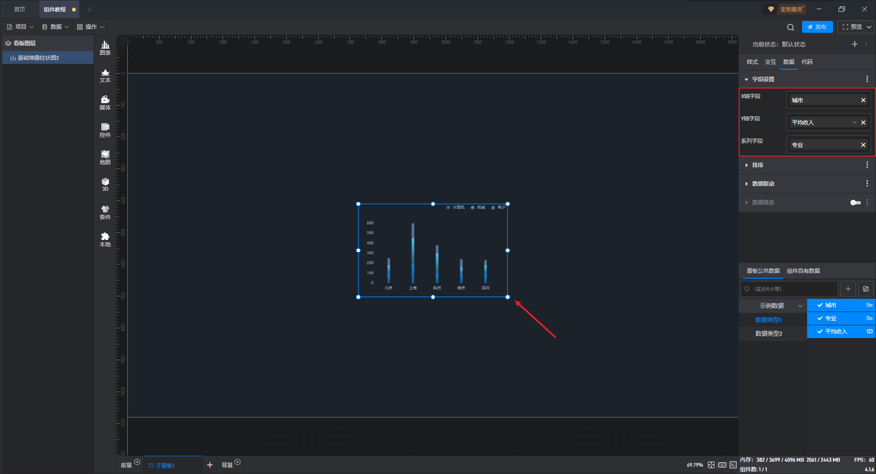
Task: Switch to the 代码 tab
Action: coord(807,62)
